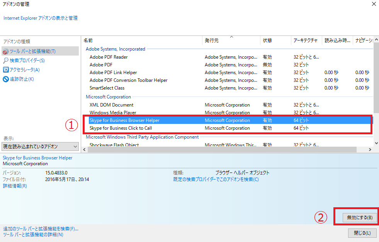Click the list's vertical scrollbar up arrow
This screenshot has width=379, height=242.
(376, 39)
